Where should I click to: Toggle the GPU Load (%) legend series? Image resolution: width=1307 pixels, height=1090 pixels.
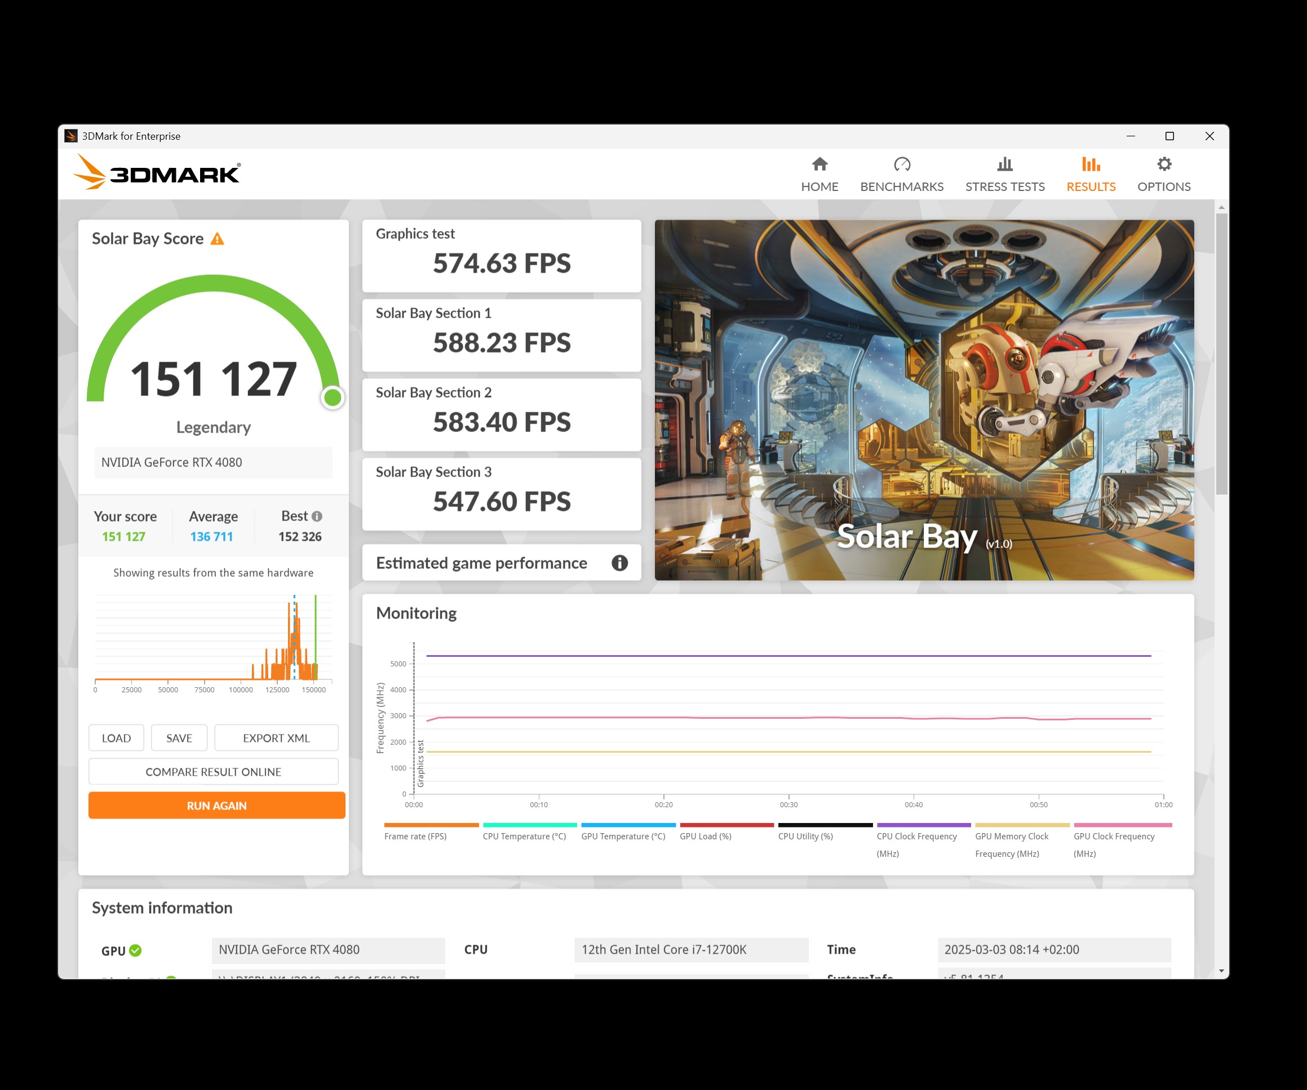click(x=726, y=832)
